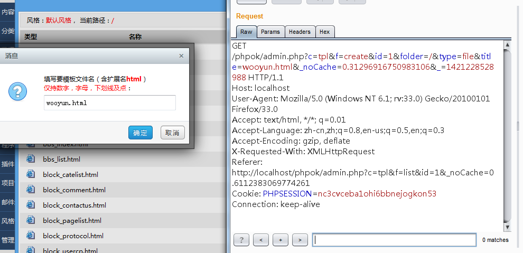523x253 pixels.
Task: Click the file icon beside block_protocol.html
Action: coord(31,236)
